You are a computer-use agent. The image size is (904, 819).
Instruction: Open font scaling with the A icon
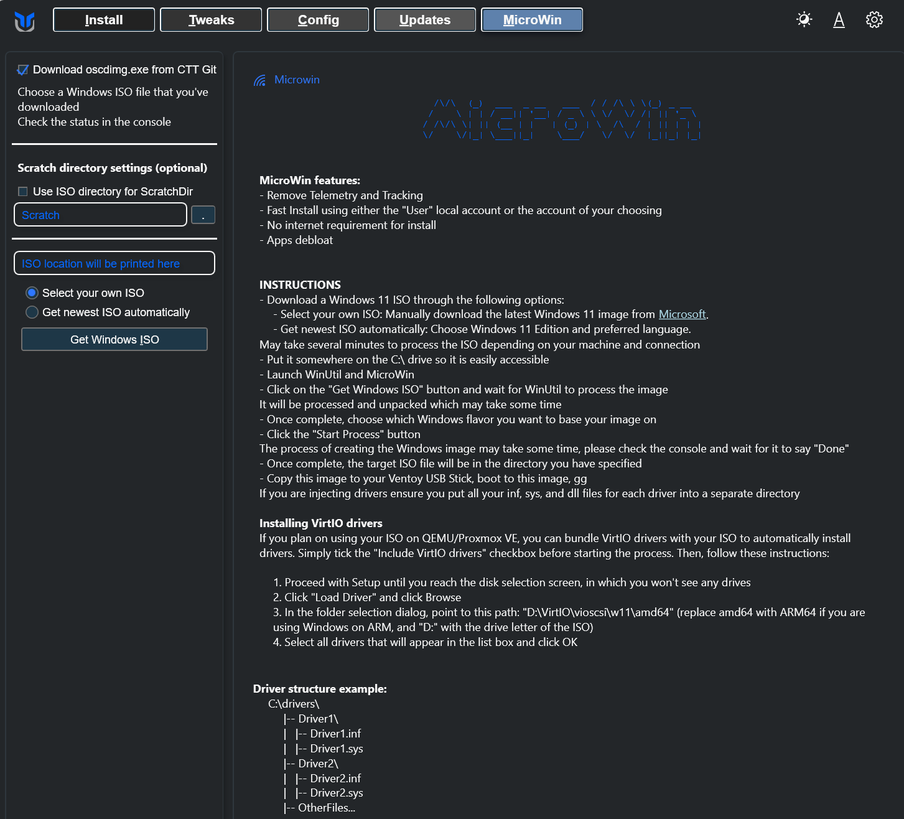coord(839,20)
